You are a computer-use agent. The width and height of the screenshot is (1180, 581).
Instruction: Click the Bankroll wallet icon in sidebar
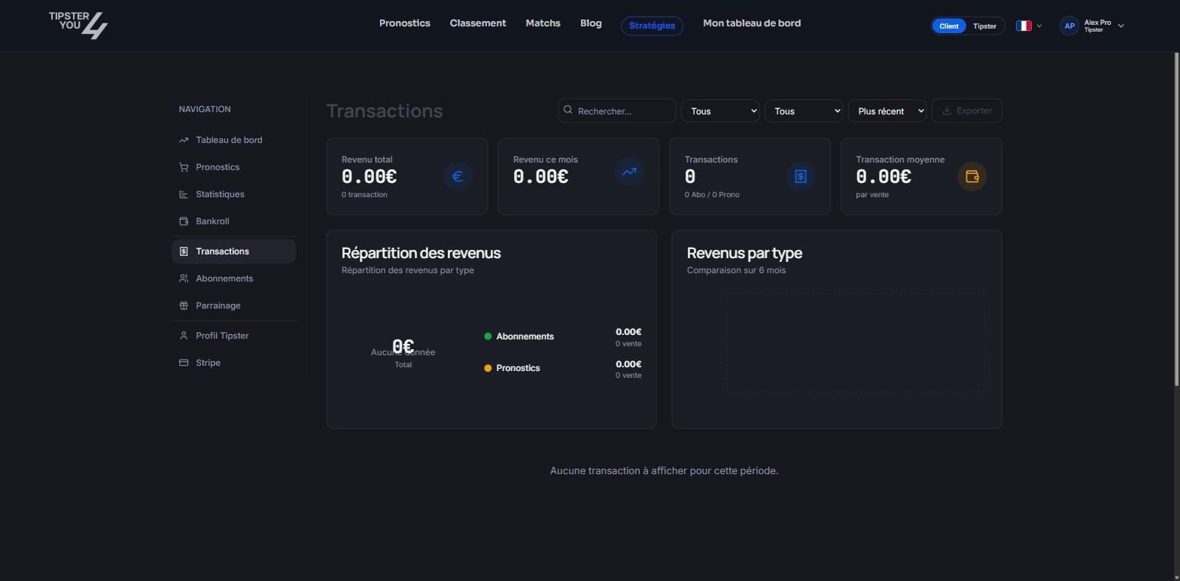pos(184,221)
